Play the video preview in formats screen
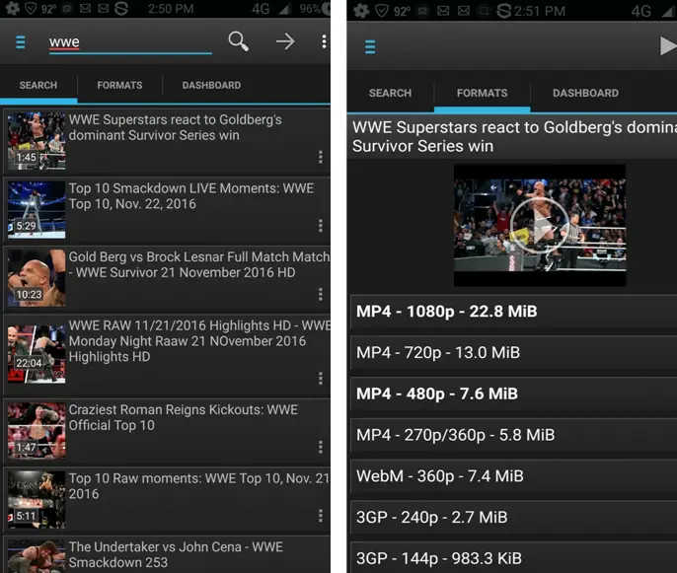Image resolution: width=677 pixels, height=573 pixels. (x=539, y=225)
